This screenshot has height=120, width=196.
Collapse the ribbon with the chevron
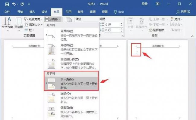(x=192, y=36)
